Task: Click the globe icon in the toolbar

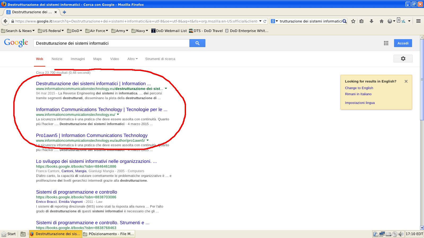Action: coord(390,21)
